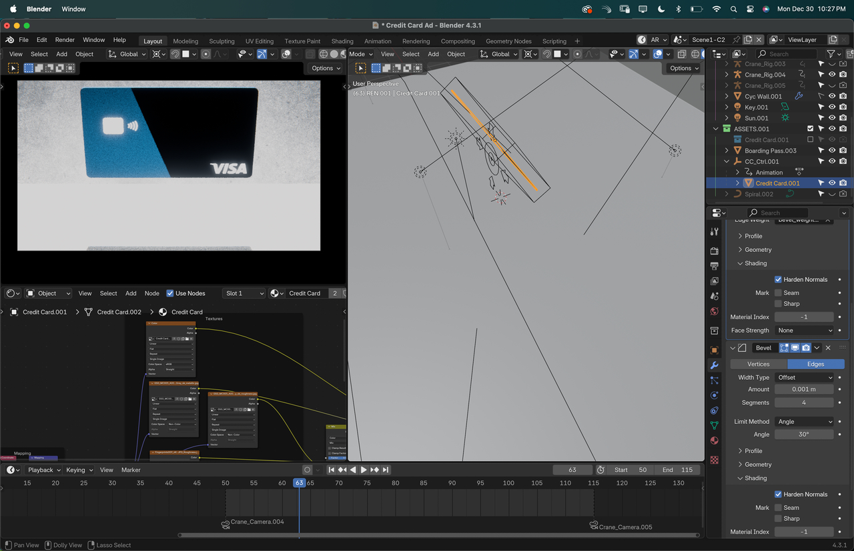
Task: Open the World properties tab
Action: click(x=715, y=311)
